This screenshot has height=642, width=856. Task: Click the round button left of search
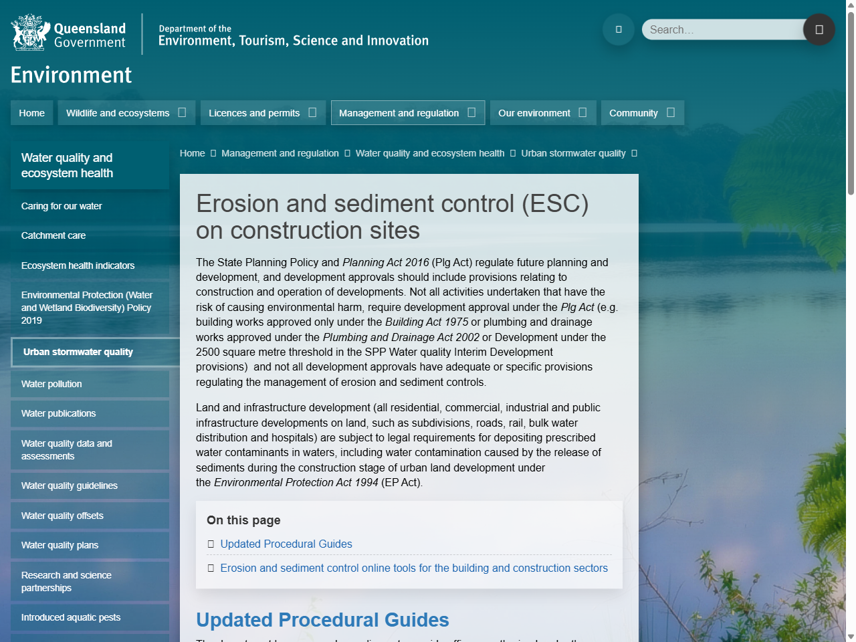(x=619, y=29)
